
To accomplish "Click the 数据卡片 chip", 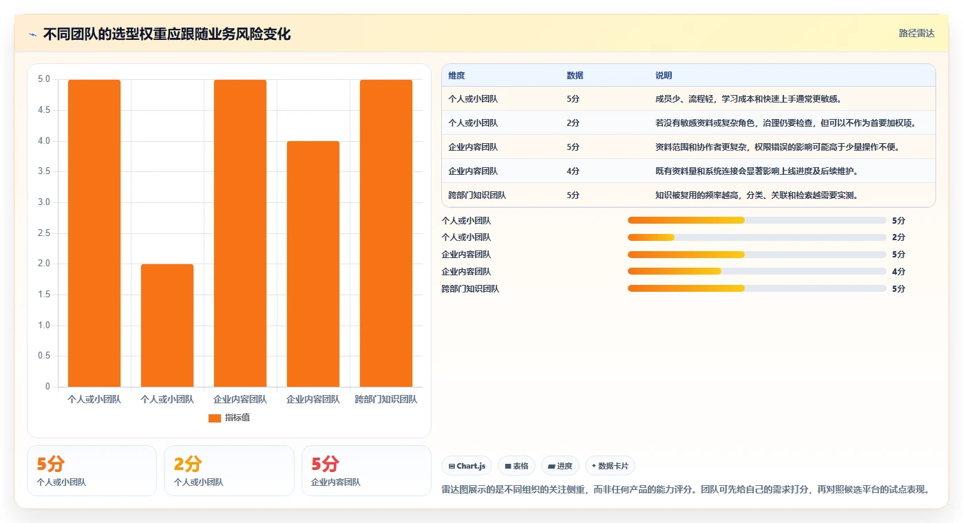I will (x=610, y=466).
